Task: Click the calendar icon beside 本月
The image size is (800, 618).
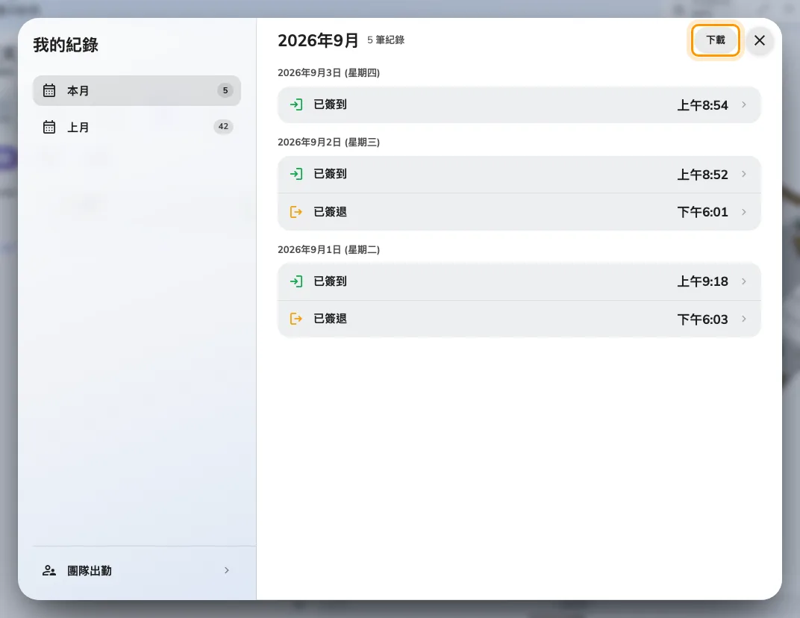Action: click(49, 90)
